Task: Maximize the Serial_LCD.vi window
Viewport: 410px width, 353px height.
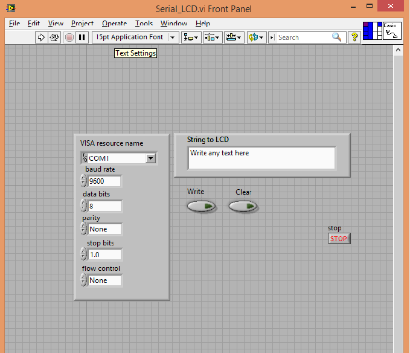Action: click(370, 6)
